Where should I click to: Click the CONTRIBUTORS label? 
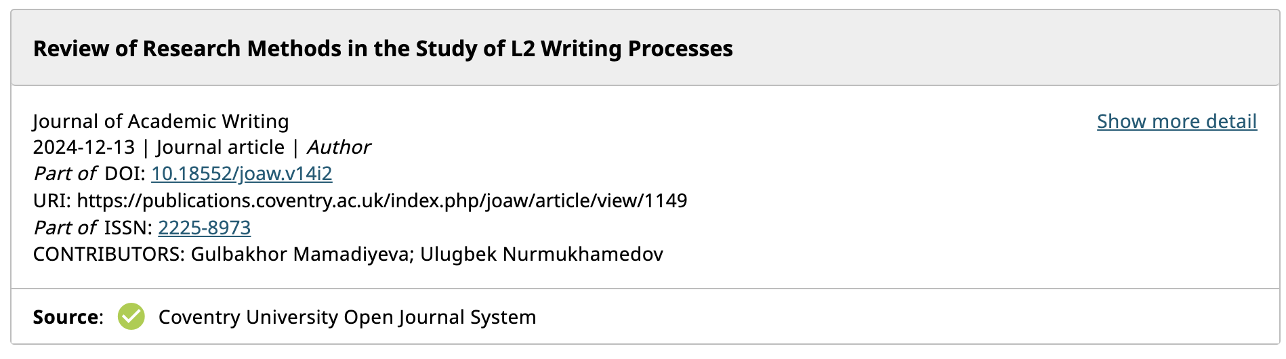pyautogui.click(x=108, y=254)
